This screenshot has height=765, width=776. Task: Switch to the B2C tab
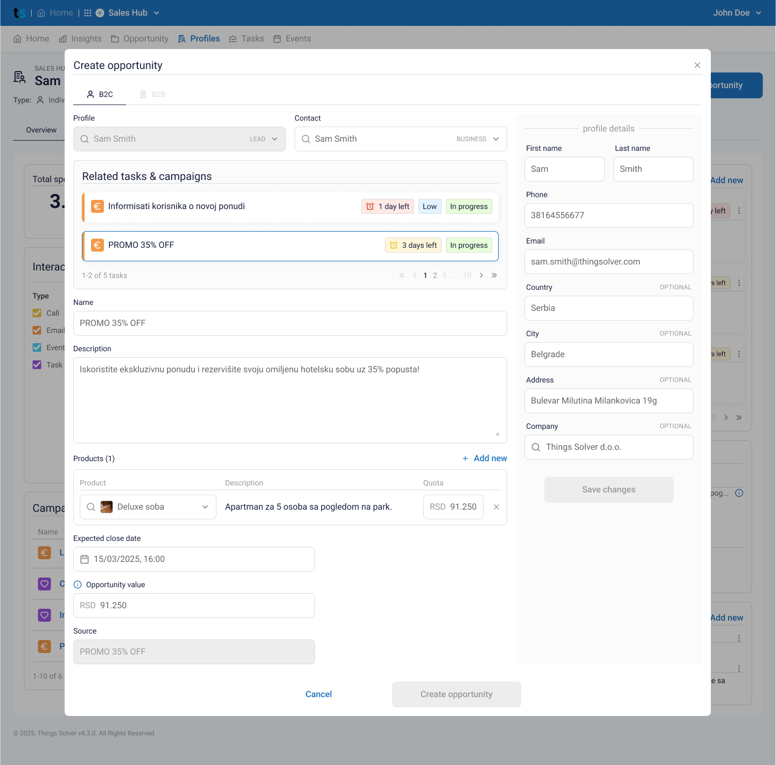[100, 94]
